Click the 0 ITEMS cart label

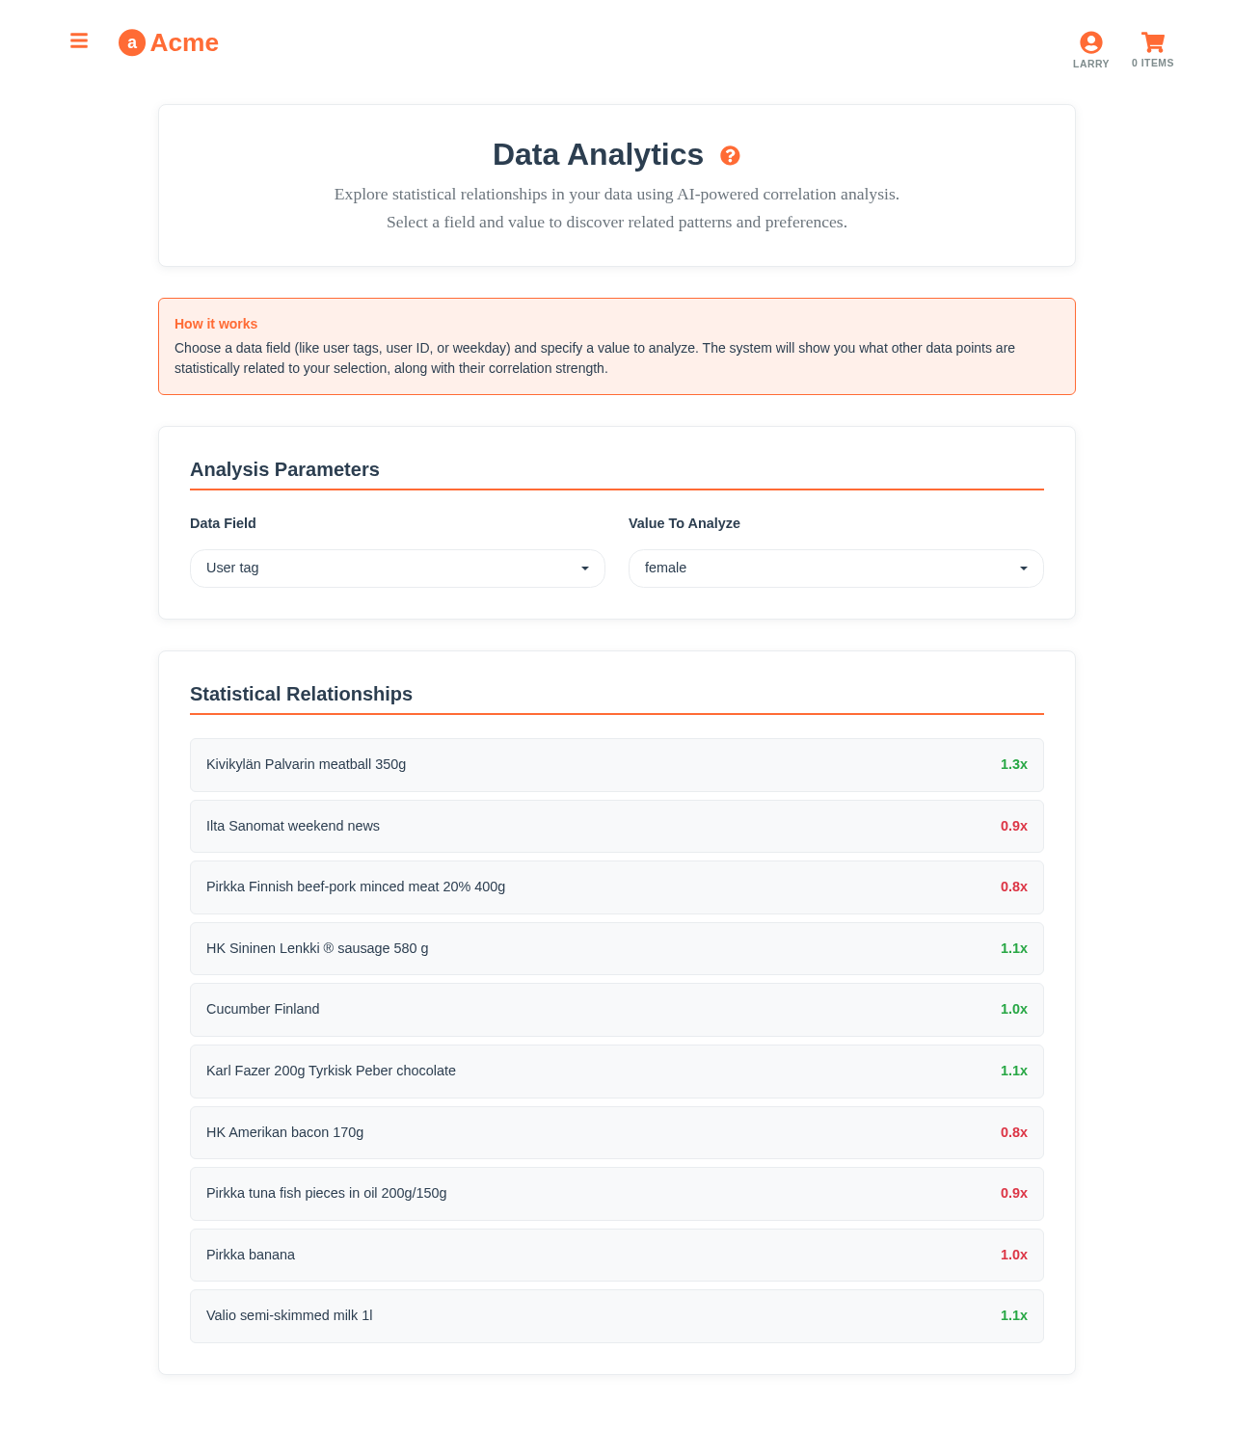pos(1153,64)
